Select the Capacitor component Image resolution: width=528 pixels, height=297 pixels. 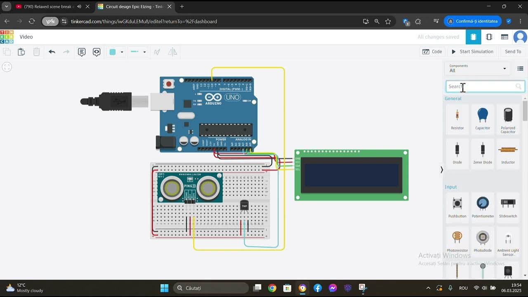pyautogui.click(x=483, y=119)
